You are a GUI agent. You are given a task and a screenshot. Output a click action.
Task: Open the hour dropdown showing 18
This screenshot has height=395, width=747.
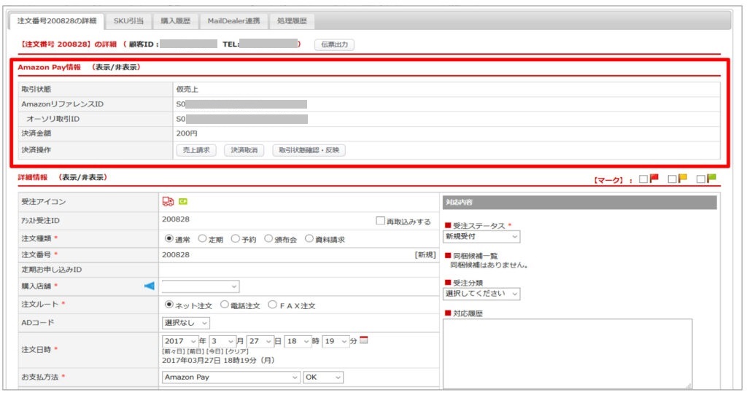click(298, 341)
